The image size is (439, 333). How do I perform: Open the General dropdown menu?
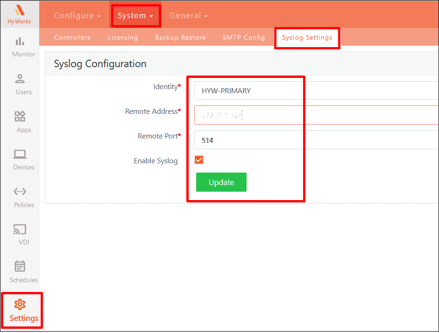click(188, 15)
